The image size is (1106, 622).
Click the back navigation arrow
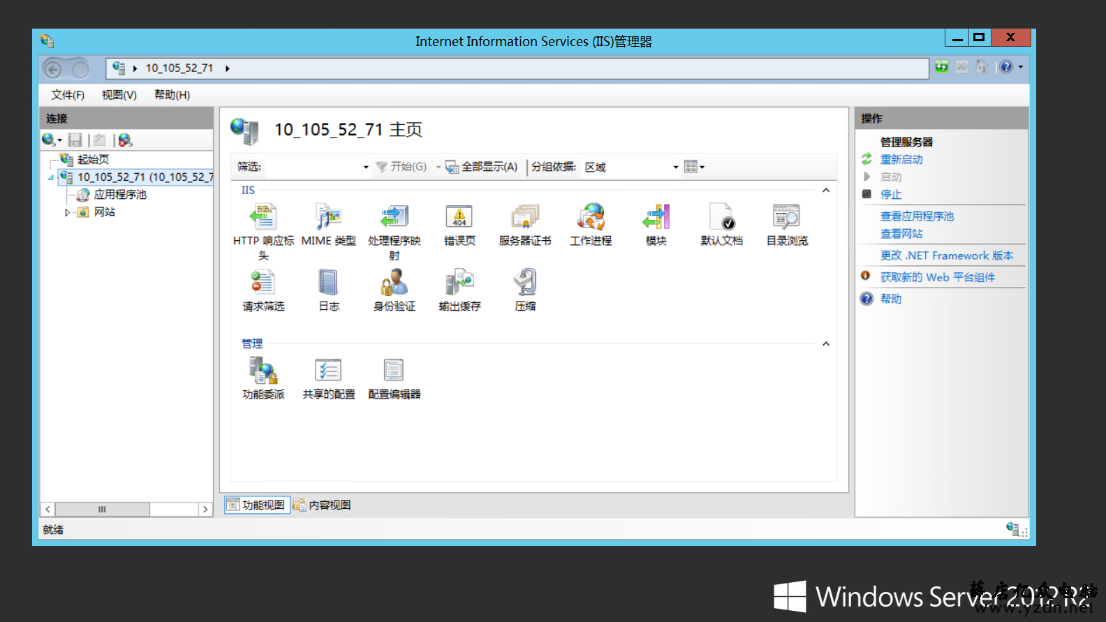click(53, 69)
